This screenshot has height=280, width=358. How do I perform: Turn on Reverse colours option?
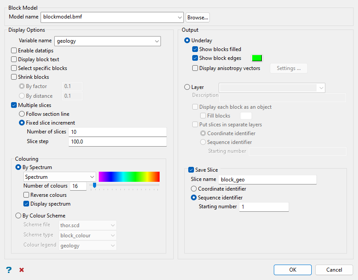pyautogui.click(x=26, y=195)
